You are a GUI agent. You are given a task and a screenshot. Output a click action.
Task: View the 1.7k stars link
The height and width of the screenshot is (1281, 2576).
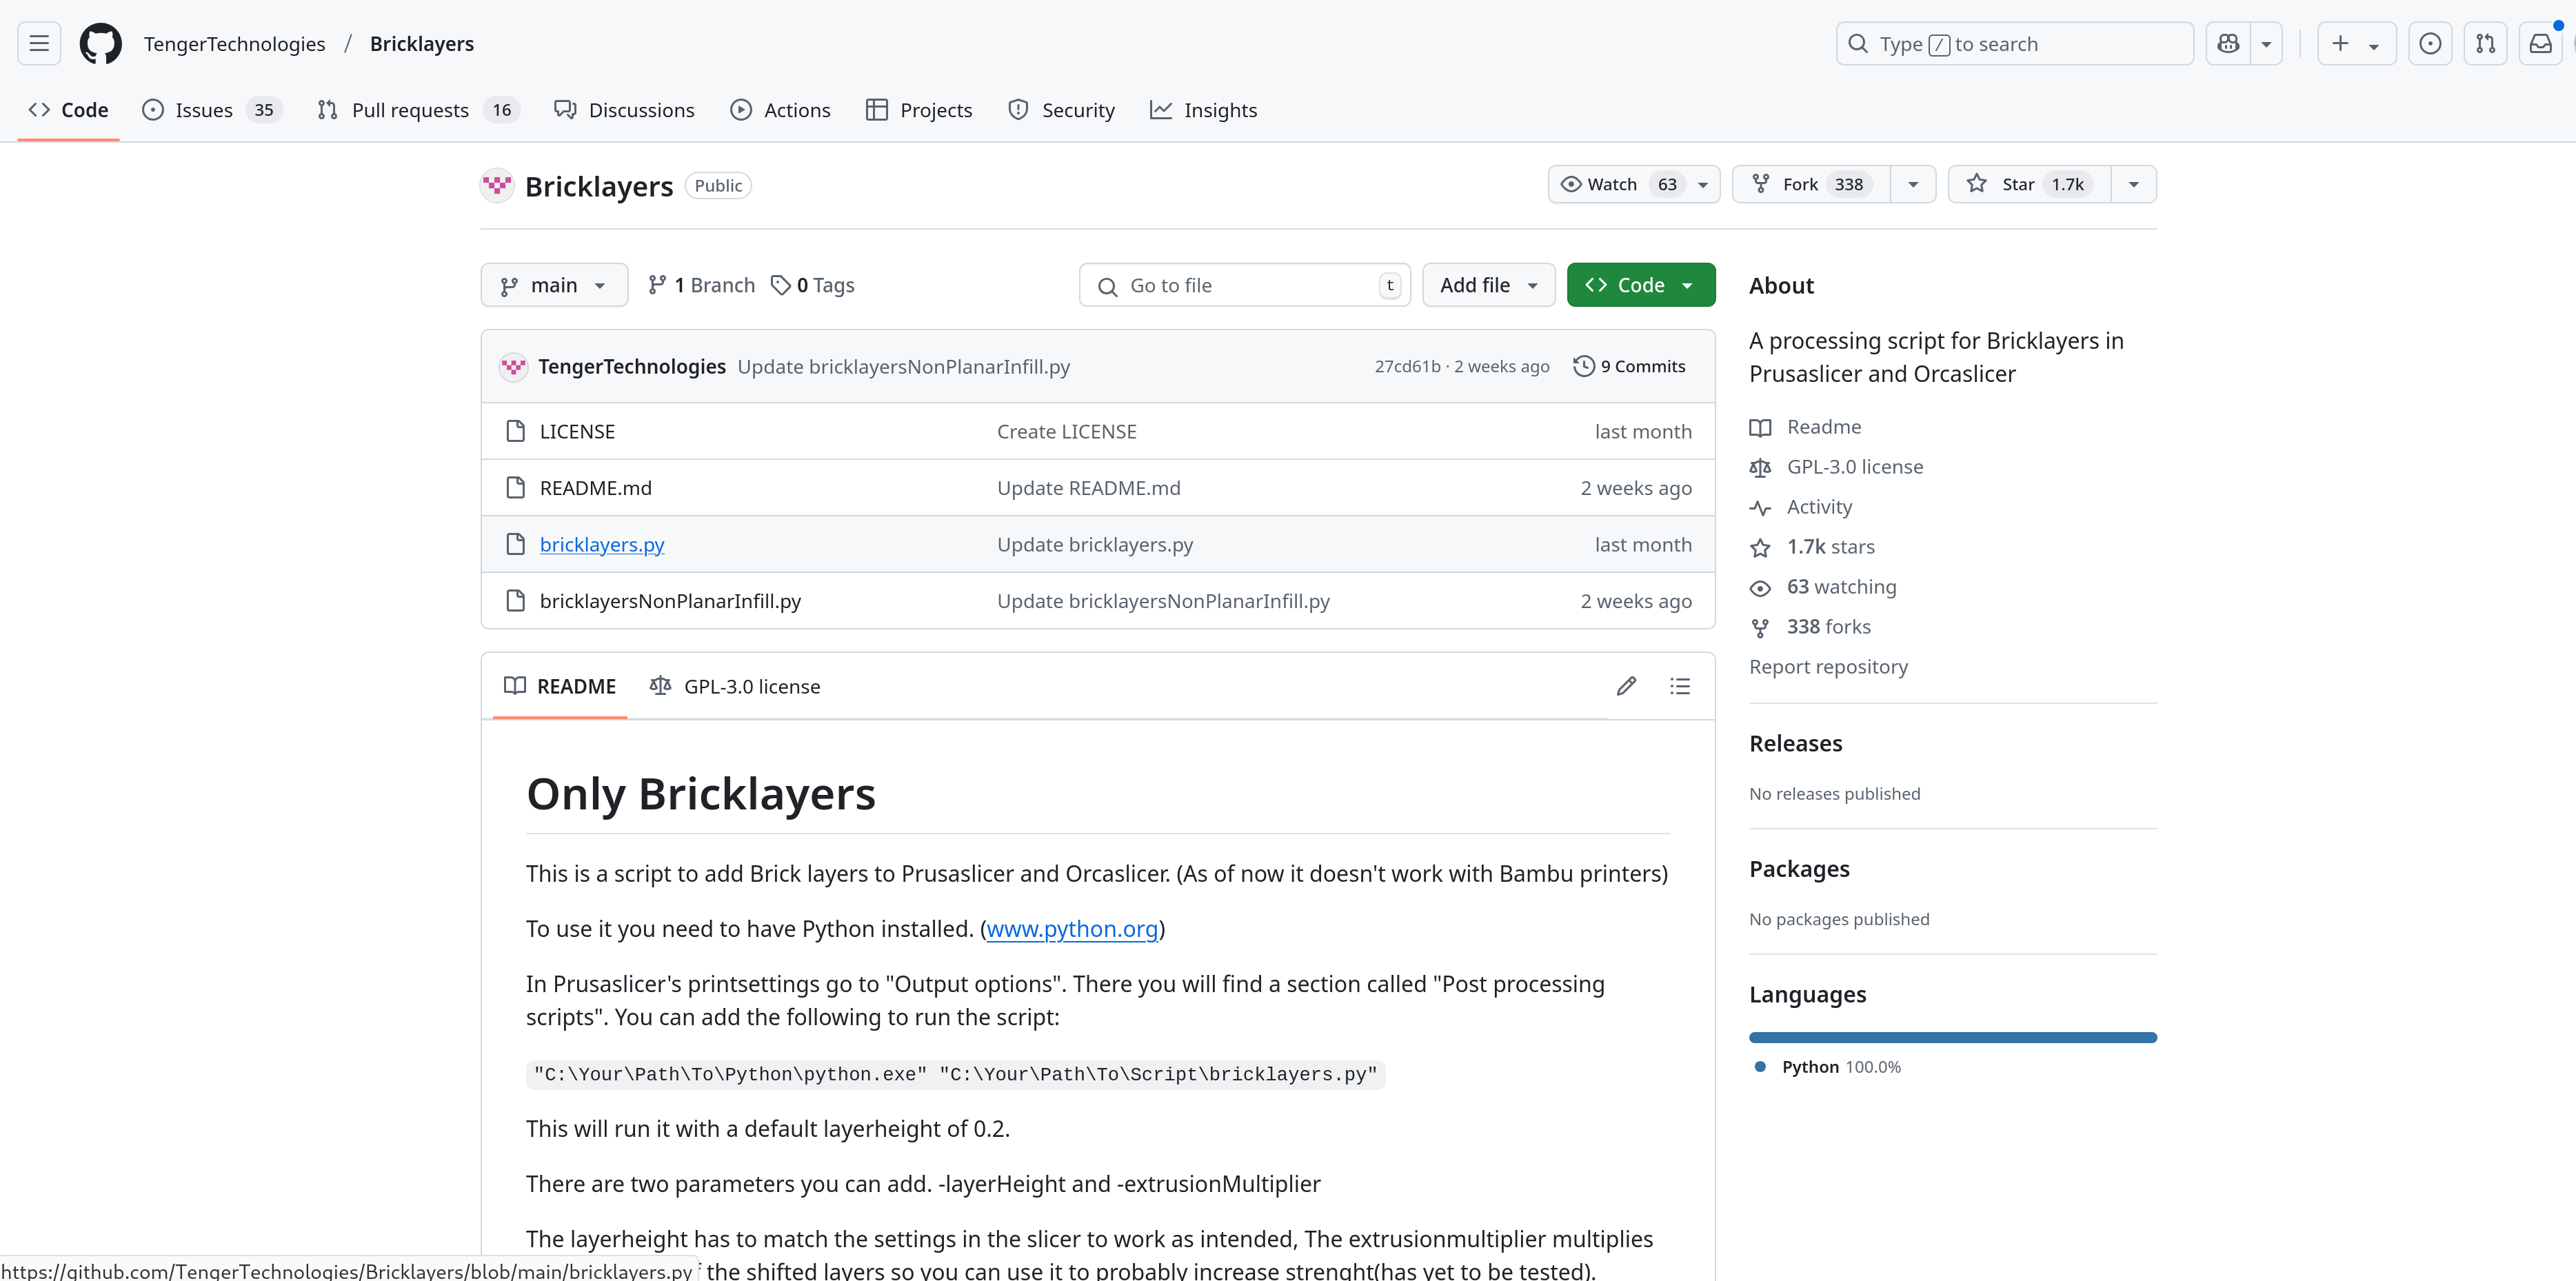(x=1812, y=547)
